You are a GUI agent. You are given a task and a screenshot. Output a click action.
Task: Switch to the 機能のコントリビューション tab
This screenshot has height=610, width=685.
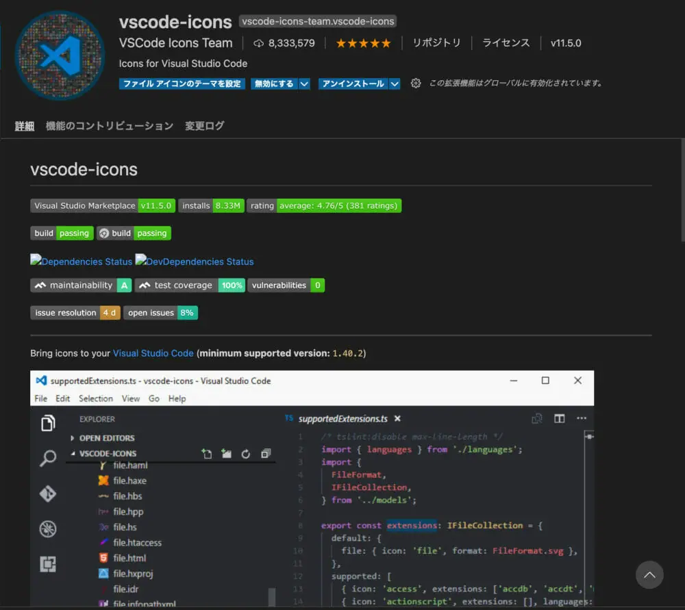(x=110, y=126)
